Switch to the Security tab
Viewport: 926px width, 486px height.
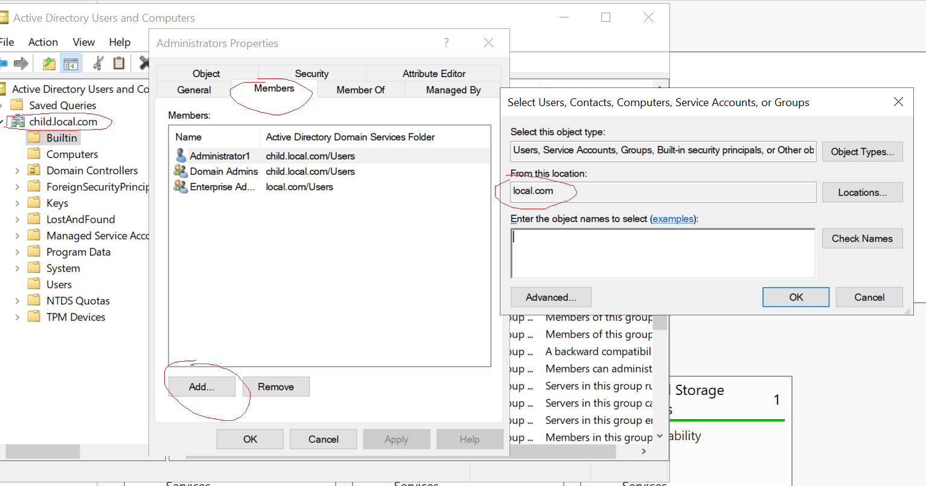coord(311,74)
